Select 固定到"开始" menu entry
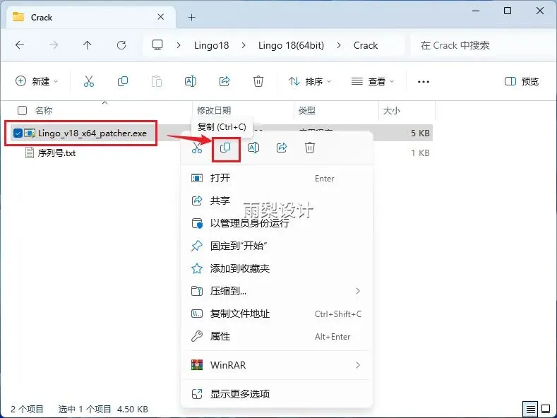The width and height of the screenshot is (557, 418). click(x=276, y=246)
